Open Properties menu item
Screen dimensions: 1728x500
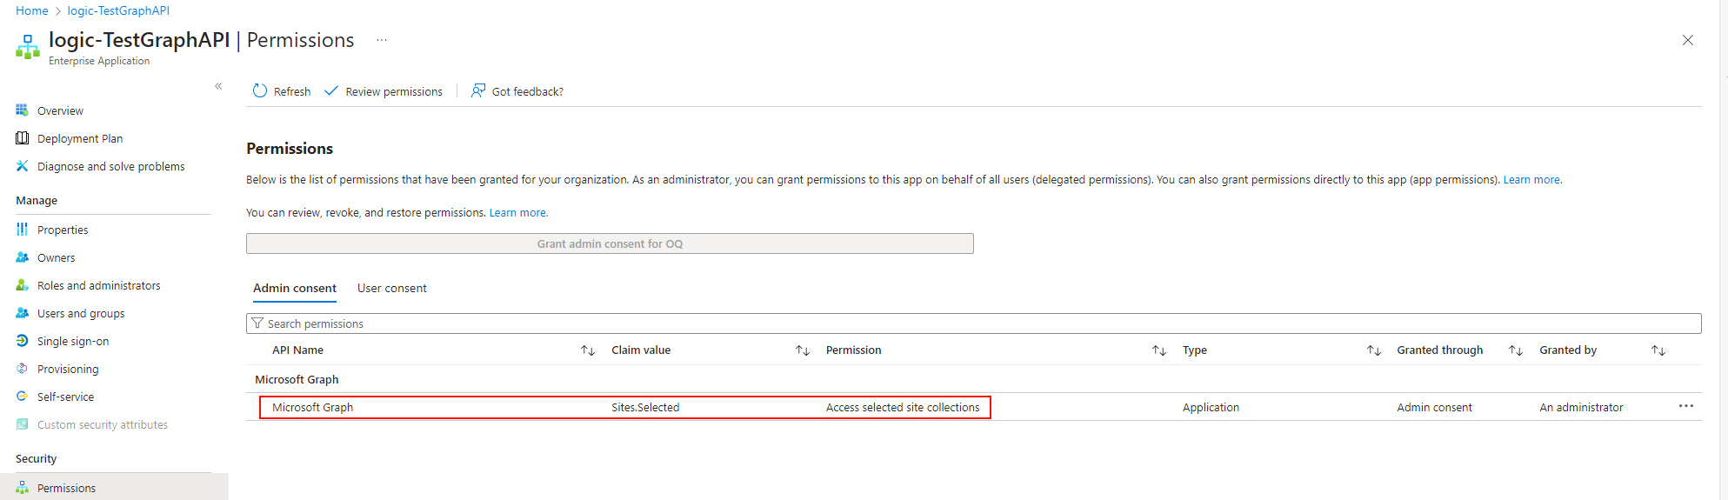(63, 230)
